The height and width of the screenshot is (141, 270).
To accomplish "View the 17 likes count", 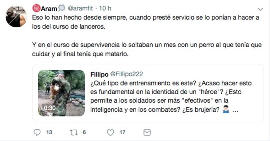I will coord(123,132).
